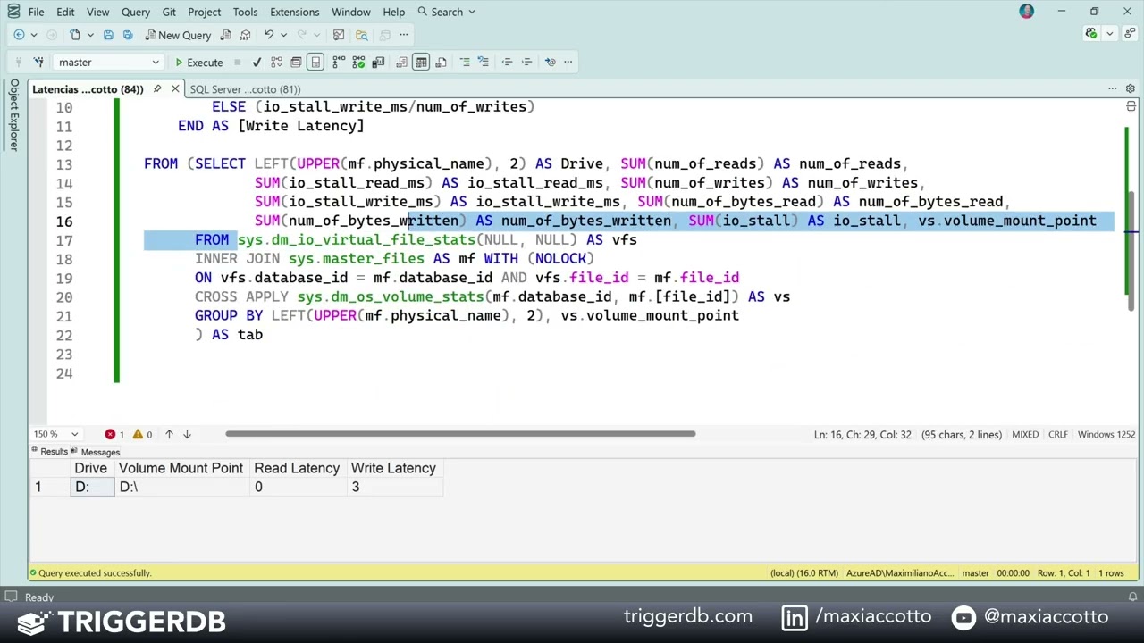Screen dimensions: 1144x643
Task: Click the CRLF line ending indicator
Action: [x=1058, y=434]
